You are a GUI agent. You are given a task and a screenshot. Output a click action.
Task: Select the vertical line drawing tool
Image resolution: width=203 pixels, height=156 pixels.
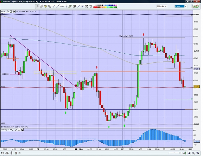pyautogui.click(x=66, y=6)
